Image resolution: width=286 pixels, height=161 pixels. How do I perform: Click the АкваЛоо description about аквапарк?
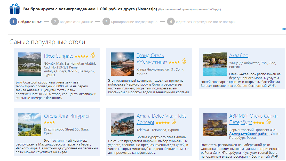point(241,80)
